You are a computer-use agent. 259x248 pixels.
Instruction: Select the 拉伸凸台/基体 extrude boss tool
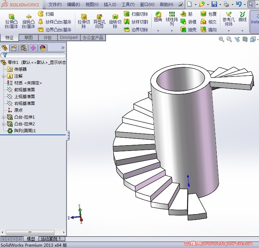(x=11, y=21)
